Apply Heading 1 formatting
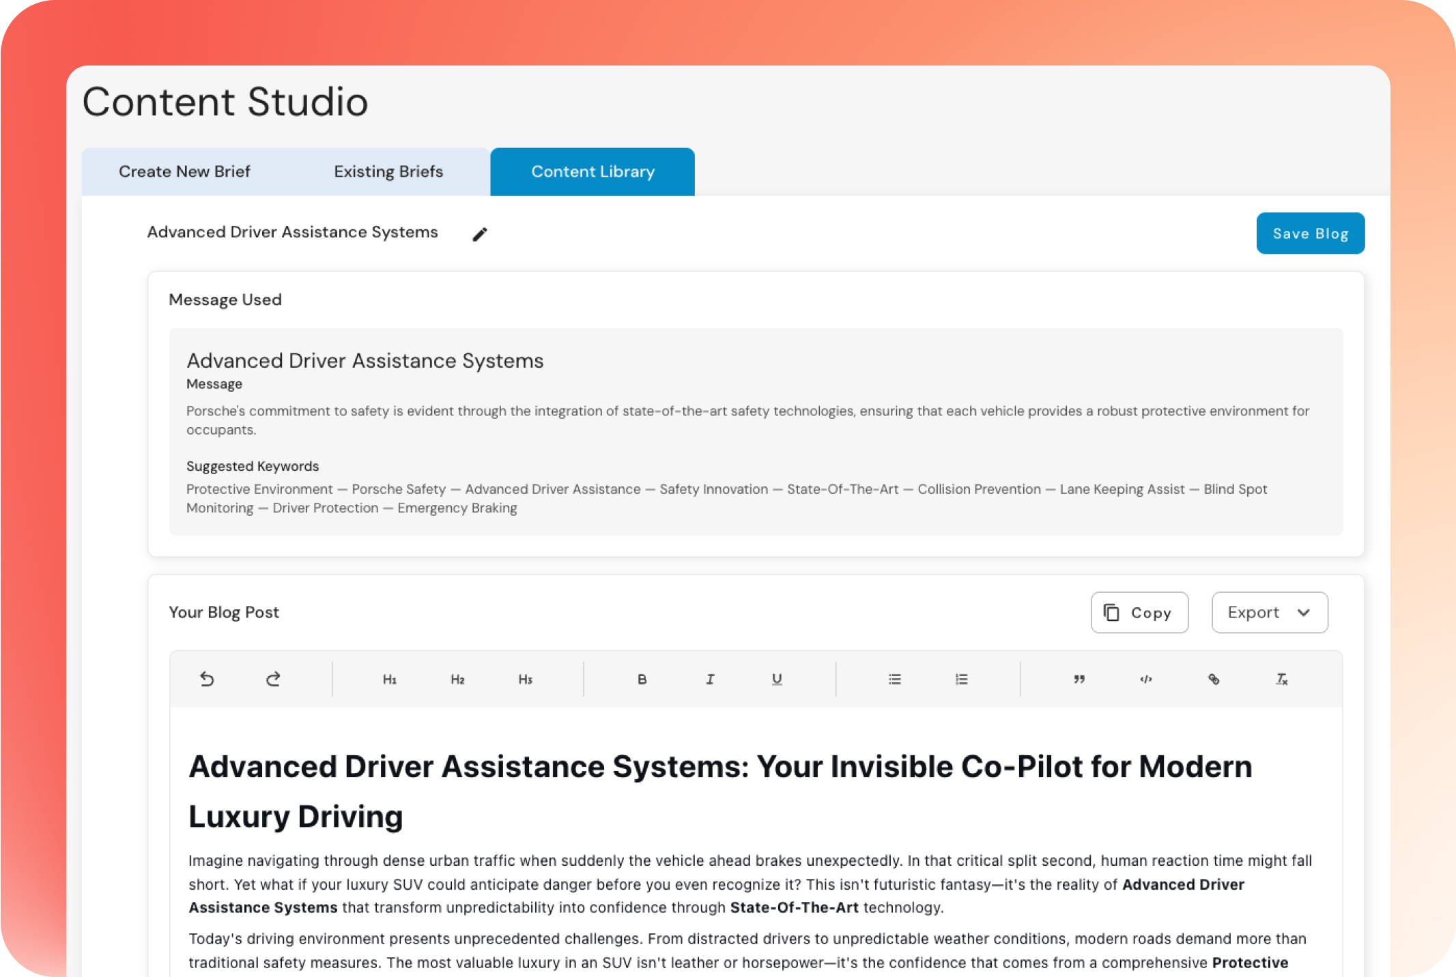The width and height of the screenshot is (1456, 977). [x=390, y=680]
